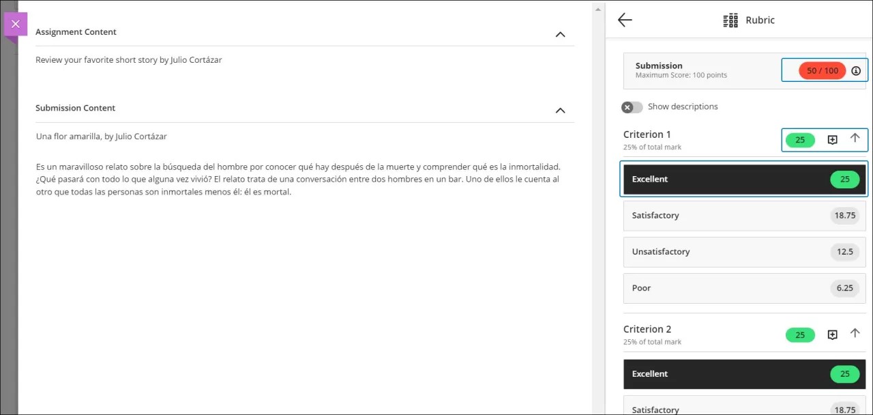Click the submission score info icon
Image resolution: width=873 pixels, height=415 pixels.
coord(856,71)
